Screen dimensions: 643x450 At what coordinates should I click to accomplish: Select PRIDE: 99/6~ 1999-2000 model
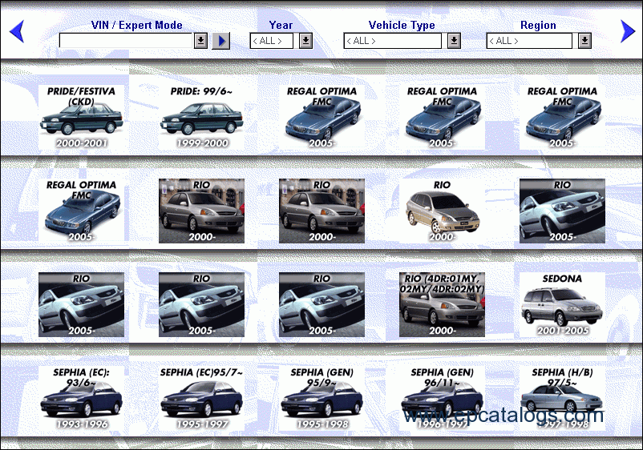pyautogui.click(x=201, y=117)
